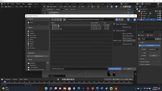This screenshot has height=91, width=162.
Task: Select NINJA.dae file
Action: coord(81,25)
